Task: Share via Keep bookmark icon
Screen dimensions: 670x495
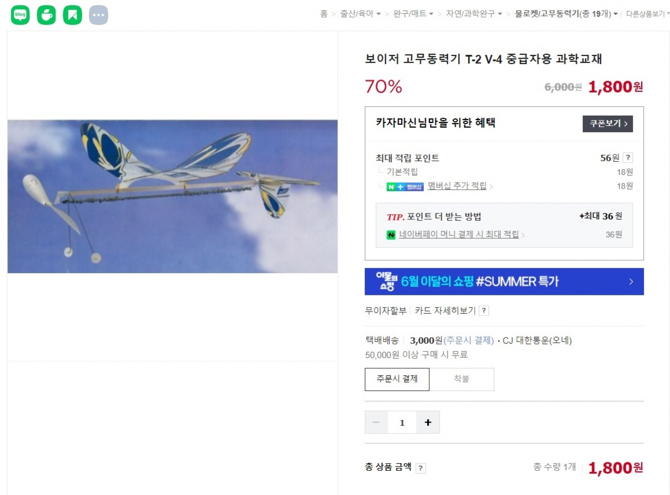Action: (x=72, y=15)
